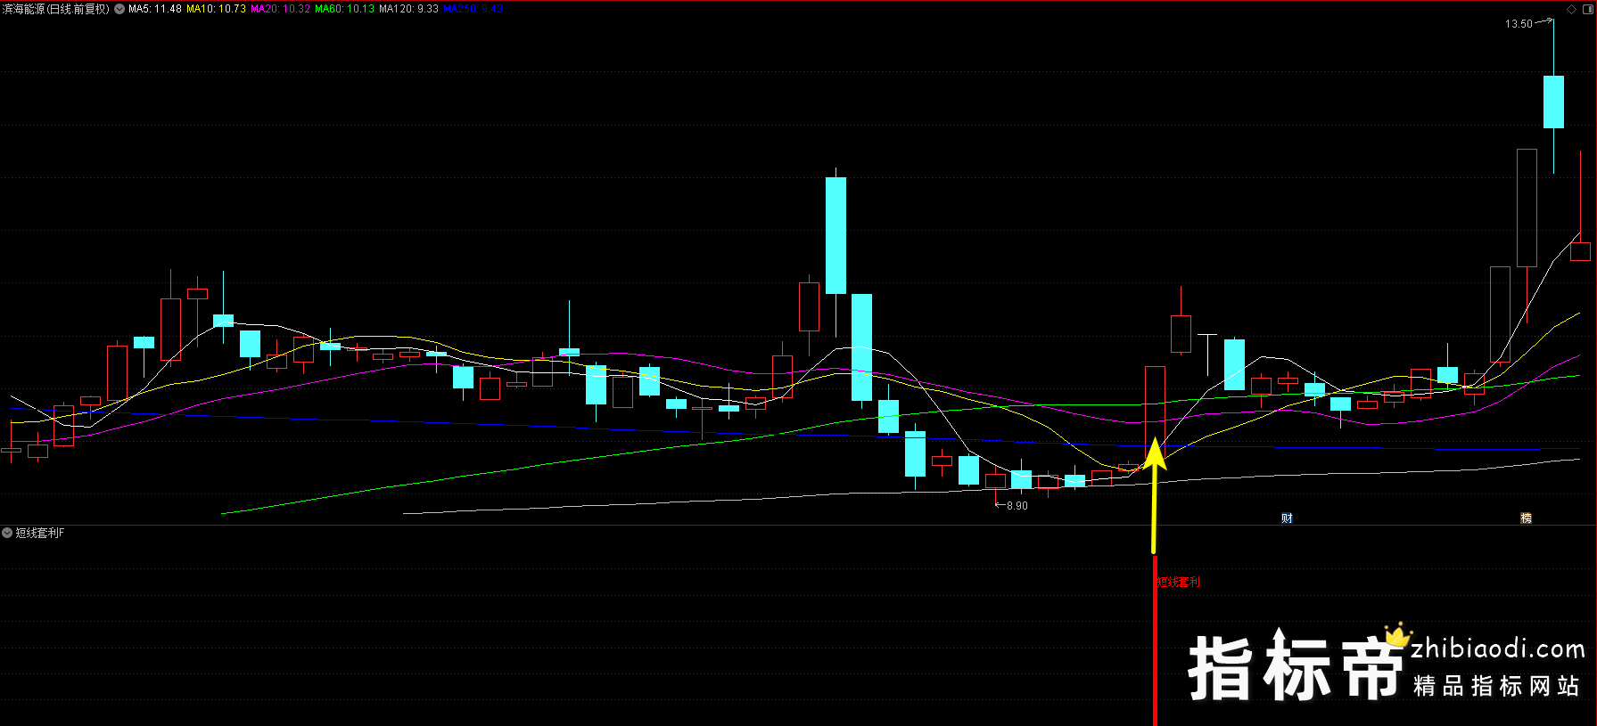Click the MA120: 9.33 label
The height and width of the screenshot is (726, 1597).
(x=408, y=9)
